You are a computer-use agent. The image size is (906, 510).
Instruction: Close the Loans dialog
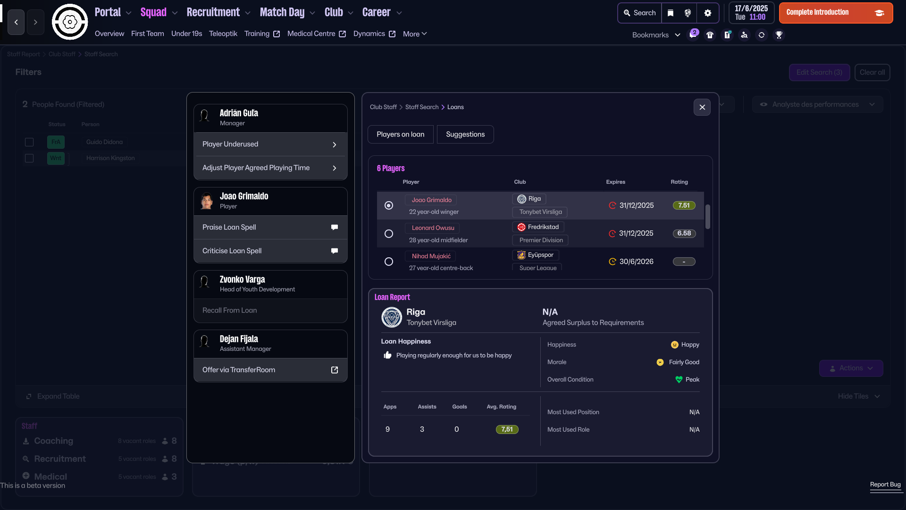coord(702,107)
